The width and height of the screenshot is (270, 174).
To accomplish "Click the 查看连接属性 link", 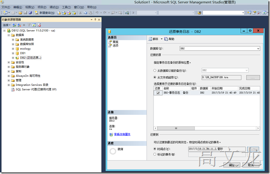I will (x=122, y=134).
